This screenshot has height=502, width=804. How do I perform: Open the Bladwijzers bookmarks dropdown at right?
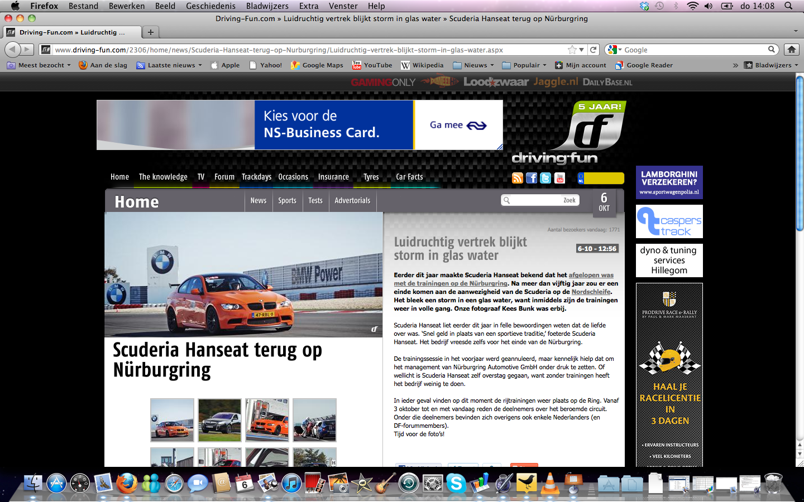771,65
